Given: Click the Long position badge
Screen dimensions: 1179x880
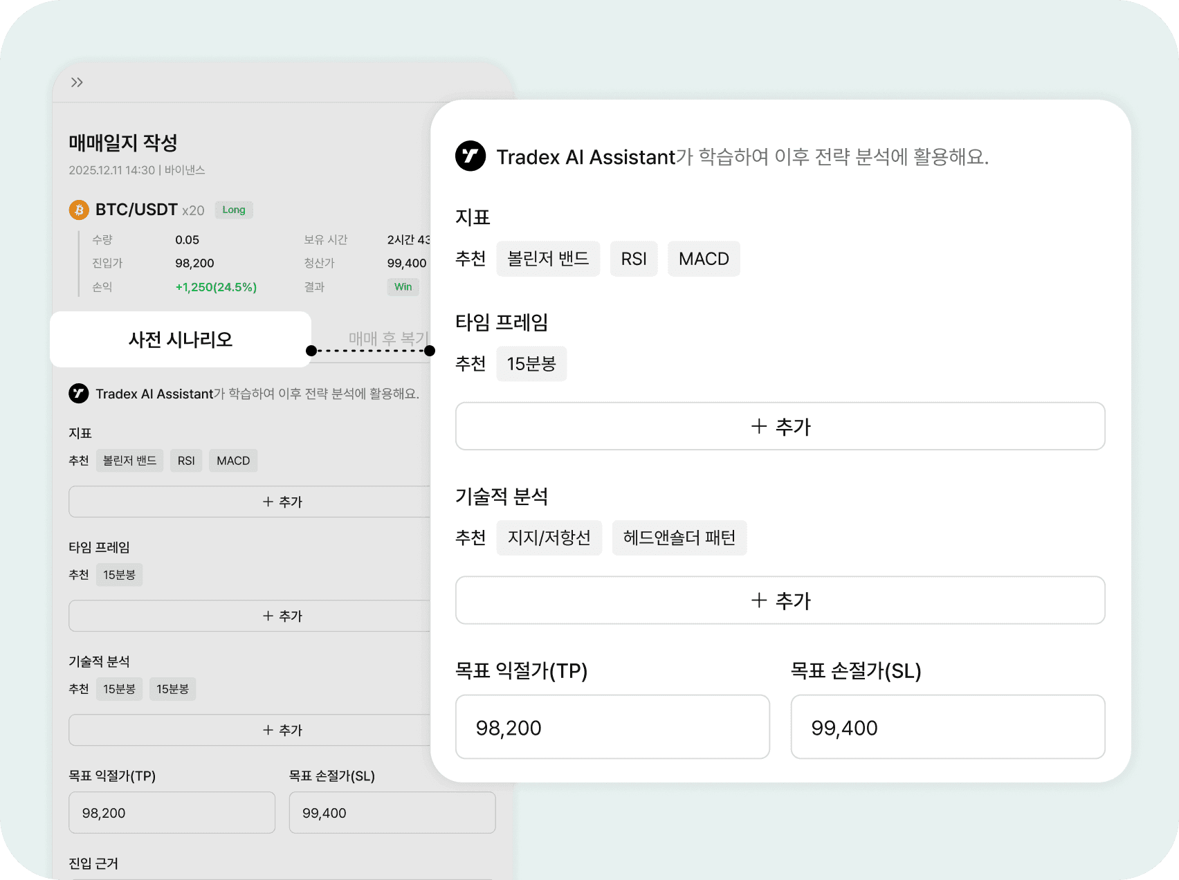Looking at the screenshot, I should pos(234,210).
